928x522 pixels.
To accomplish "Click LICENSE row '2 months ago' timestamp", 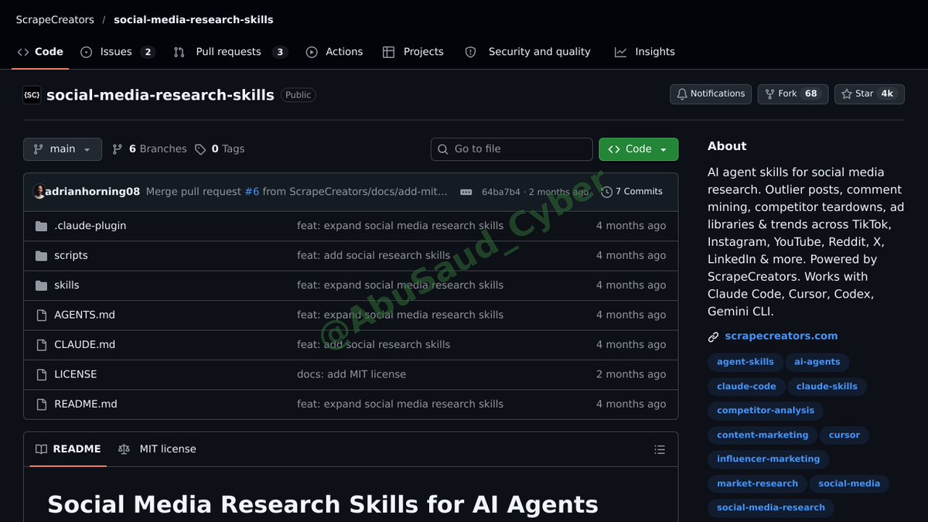I will click(631, 374).
